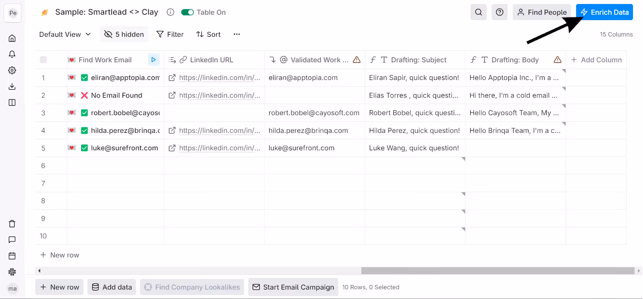Open the Home icon in sidebar

point(12,38)
